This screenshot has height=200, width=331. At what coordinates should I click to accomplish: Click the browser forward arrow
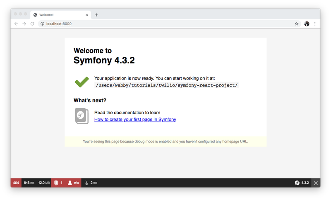(x=24, y=24)
